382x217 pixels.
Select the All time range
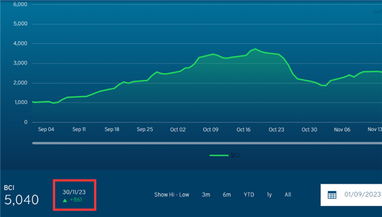288,195
